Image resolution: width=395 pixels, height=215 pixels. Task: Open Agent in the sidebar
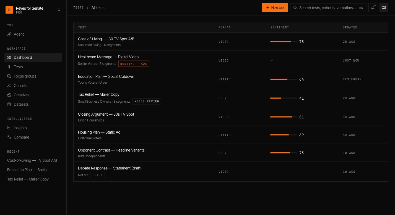[x=33, y=34]
